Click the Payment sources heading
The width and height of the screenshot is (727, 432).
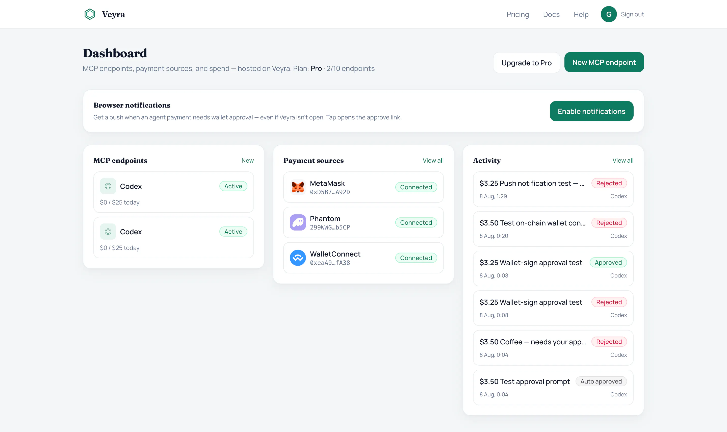click(314, 160)
